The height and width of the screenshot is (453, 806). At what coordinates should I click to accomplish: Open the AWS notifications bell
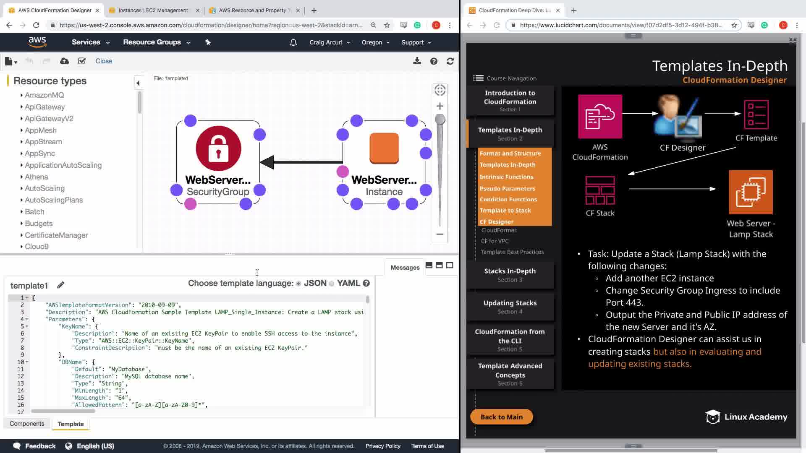(x=293, y=42)
